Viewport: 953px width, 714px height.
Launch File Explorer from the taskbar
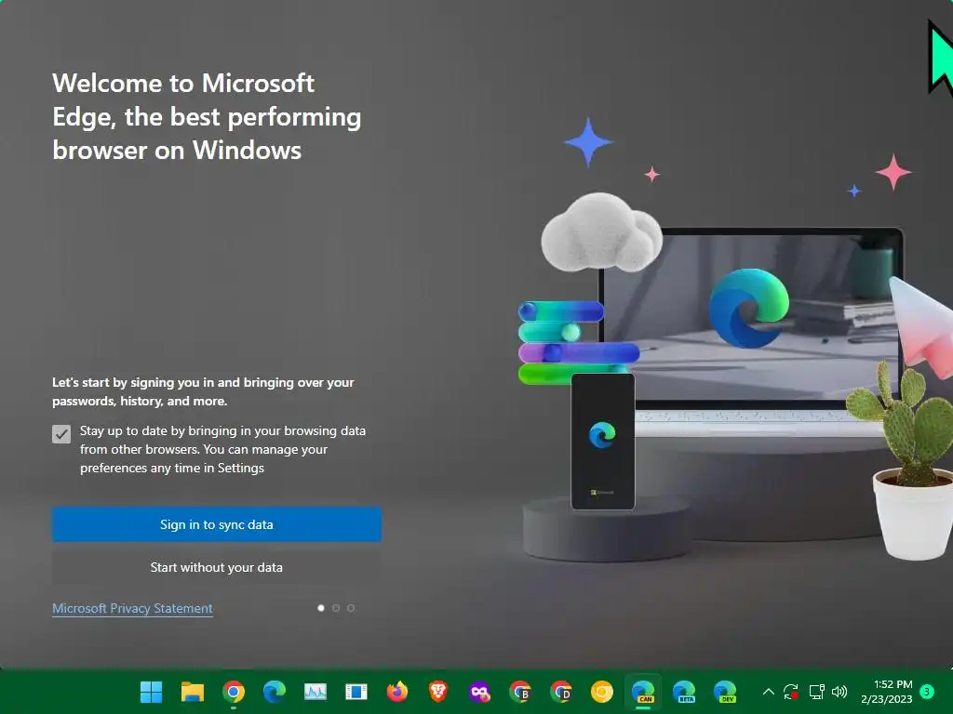tap(193, 692)
